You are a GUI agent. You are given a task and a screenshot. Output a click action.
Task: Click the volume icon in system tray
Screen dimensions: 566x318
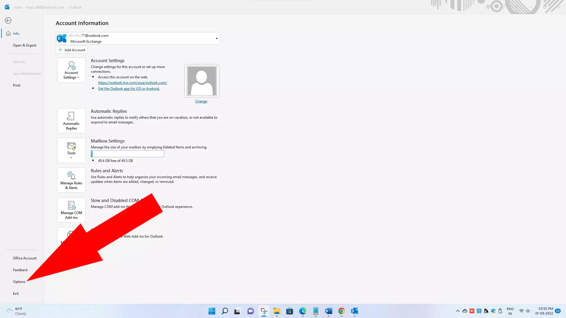pyautogui.click(x=527, y=311)
